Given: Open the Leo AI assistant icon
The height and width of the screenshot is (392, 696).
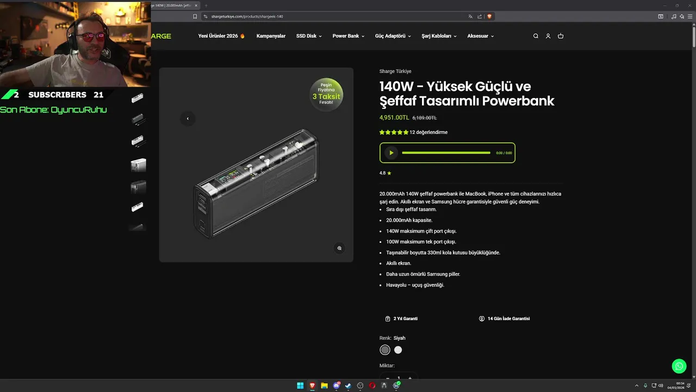Looking at the screenshot, I should tap(681, 16).
